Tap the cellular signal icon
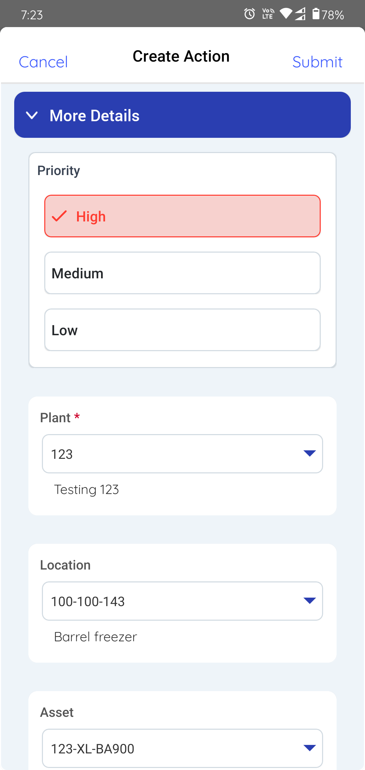Image resolution: width=365 pixels, height=770 pixels. pyautogui.click(x=300, y=14)
